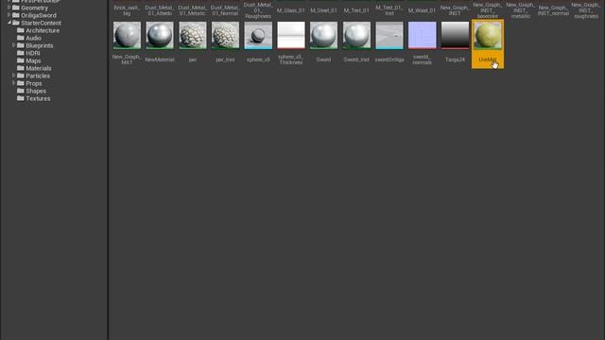Click the Sword_Inst material thumbnail
This screenshot has width=605, height=340.
coord(356,36)
